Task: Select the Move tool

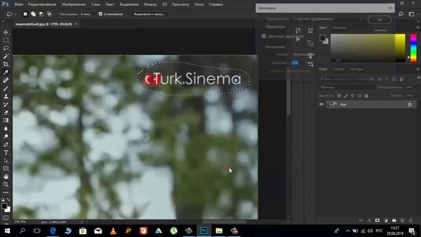Action: 6,32
